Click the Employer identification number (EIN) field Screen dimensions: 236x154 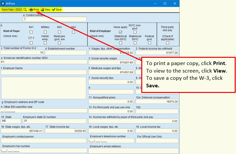(44, 62)
